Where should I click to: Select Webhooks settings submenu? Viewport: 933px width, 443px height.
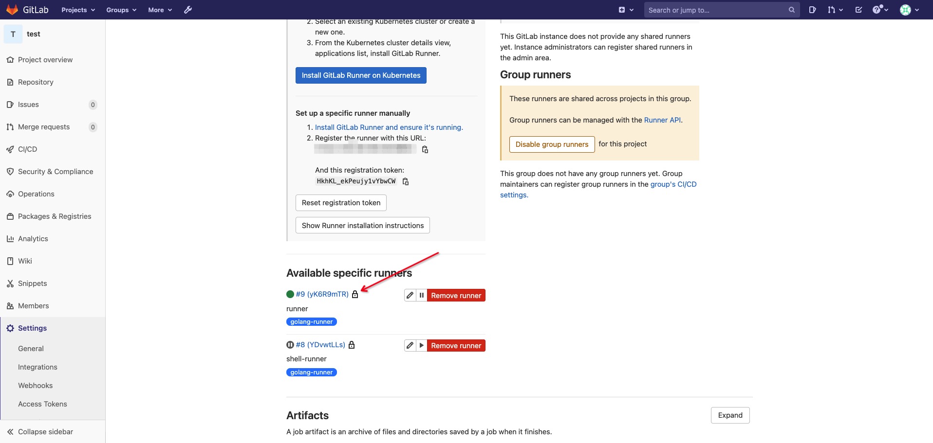(35, 386)
